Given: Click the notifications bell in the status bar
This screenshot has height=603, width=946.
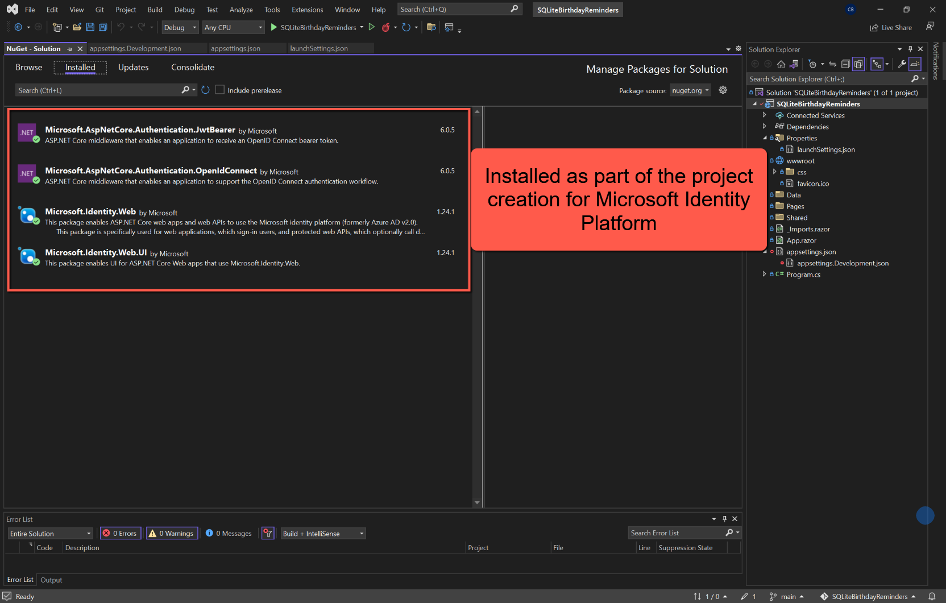Looking at the screenshot, I should [932, 597].
